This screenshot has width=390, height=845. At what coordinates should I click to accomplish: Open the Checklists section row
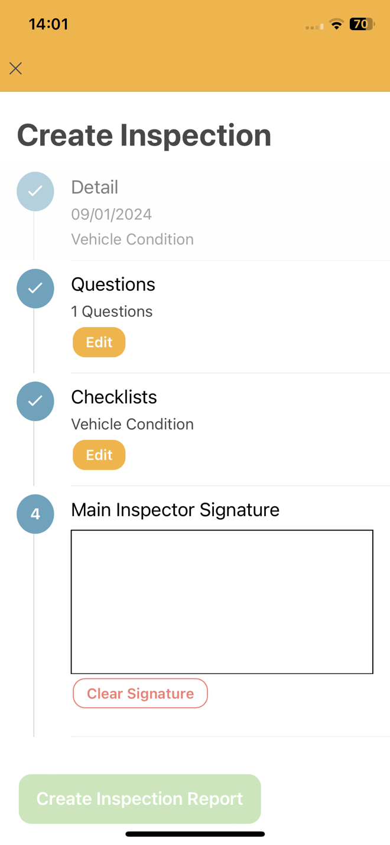coord(113,397)
